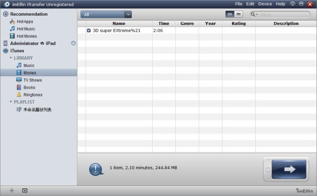Click the info exclamation bubble icon
This screenshot has height=196, width=317.
pyautogui.click(x=96, y=169)
